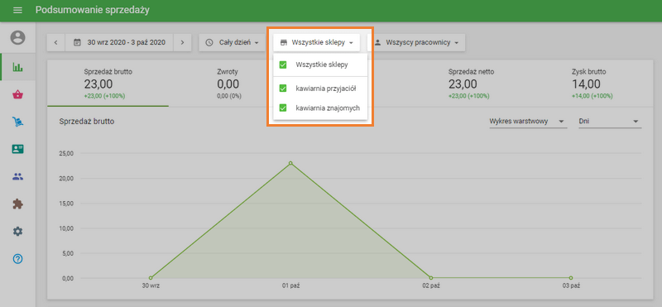Click the 30 wrz data point on chart
This screenshot has height=307, width=662.
[x=151, y=278]
